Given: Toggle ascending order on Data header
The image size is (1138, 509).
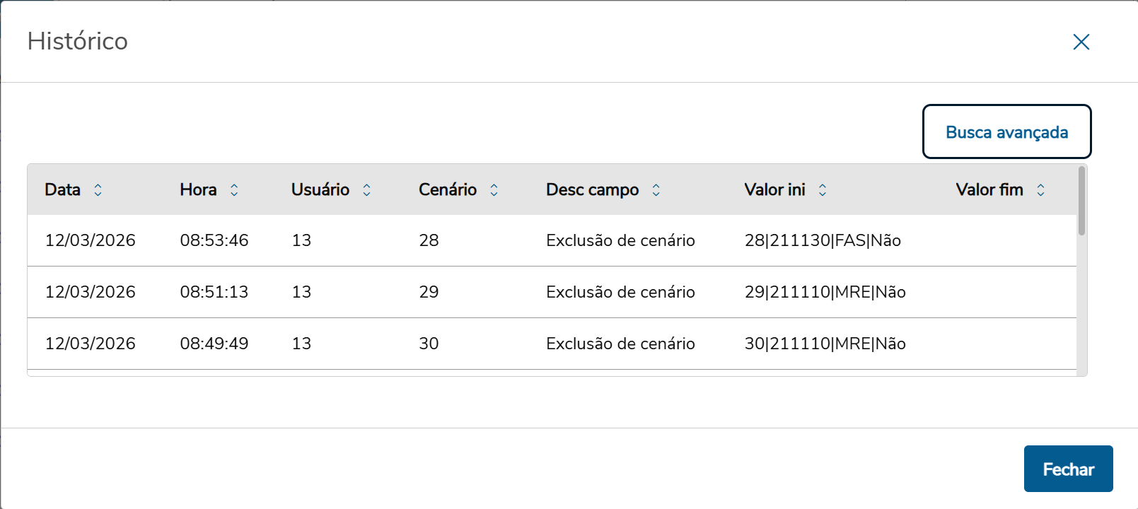Looking at the screenshot, I should [99, 189].
